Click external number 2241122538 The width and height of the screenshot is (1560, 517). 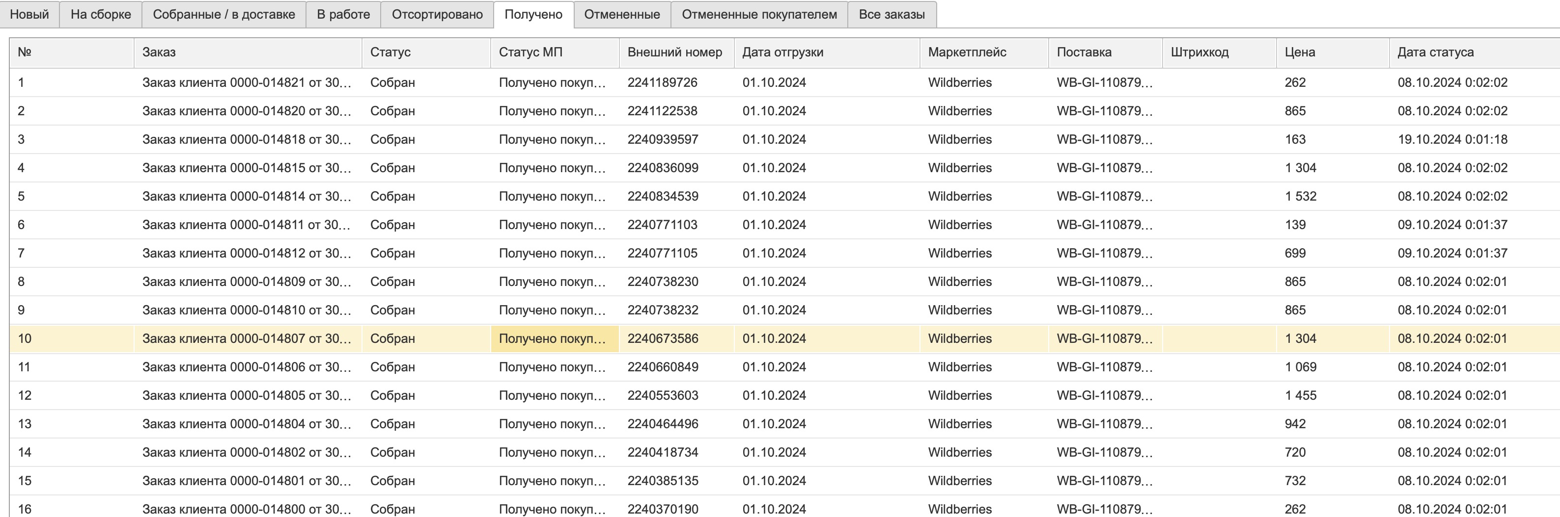pos(663,111)
